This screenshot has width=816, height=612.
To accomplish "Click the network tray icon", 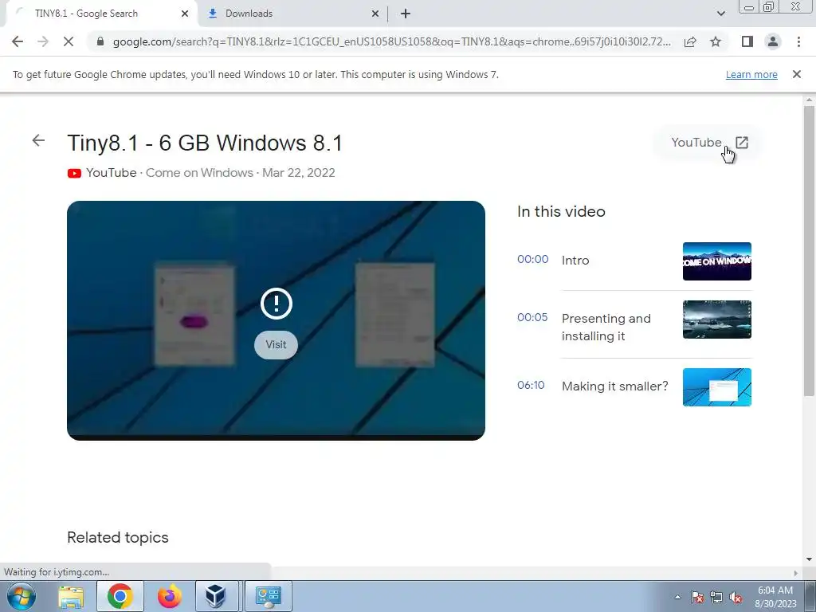I will 716,598.
